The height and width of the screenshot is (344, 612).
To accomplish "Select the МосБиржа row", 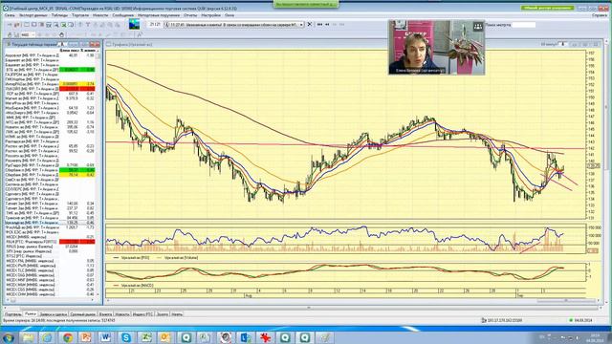I will [50, 108].
